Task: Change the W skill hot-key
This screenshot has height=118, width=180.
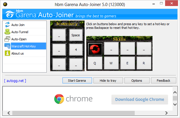Action: pos(111,63)
